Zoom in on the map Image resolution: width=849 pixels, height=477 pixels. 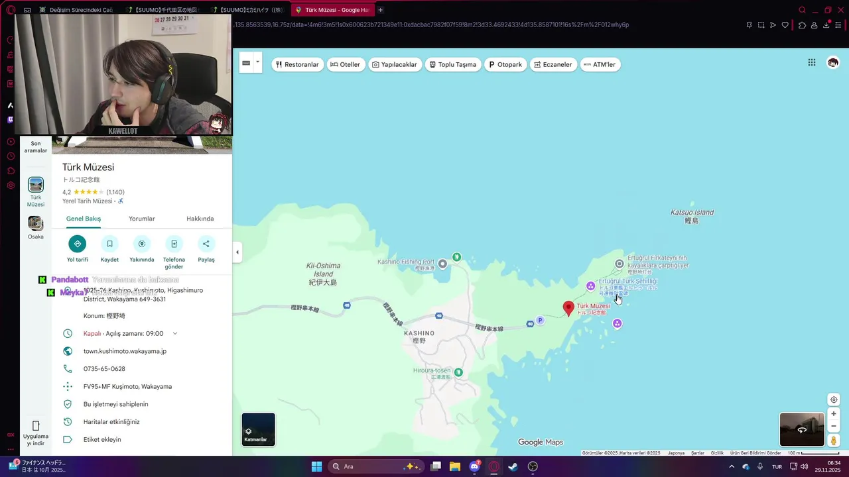pos(834,413)
